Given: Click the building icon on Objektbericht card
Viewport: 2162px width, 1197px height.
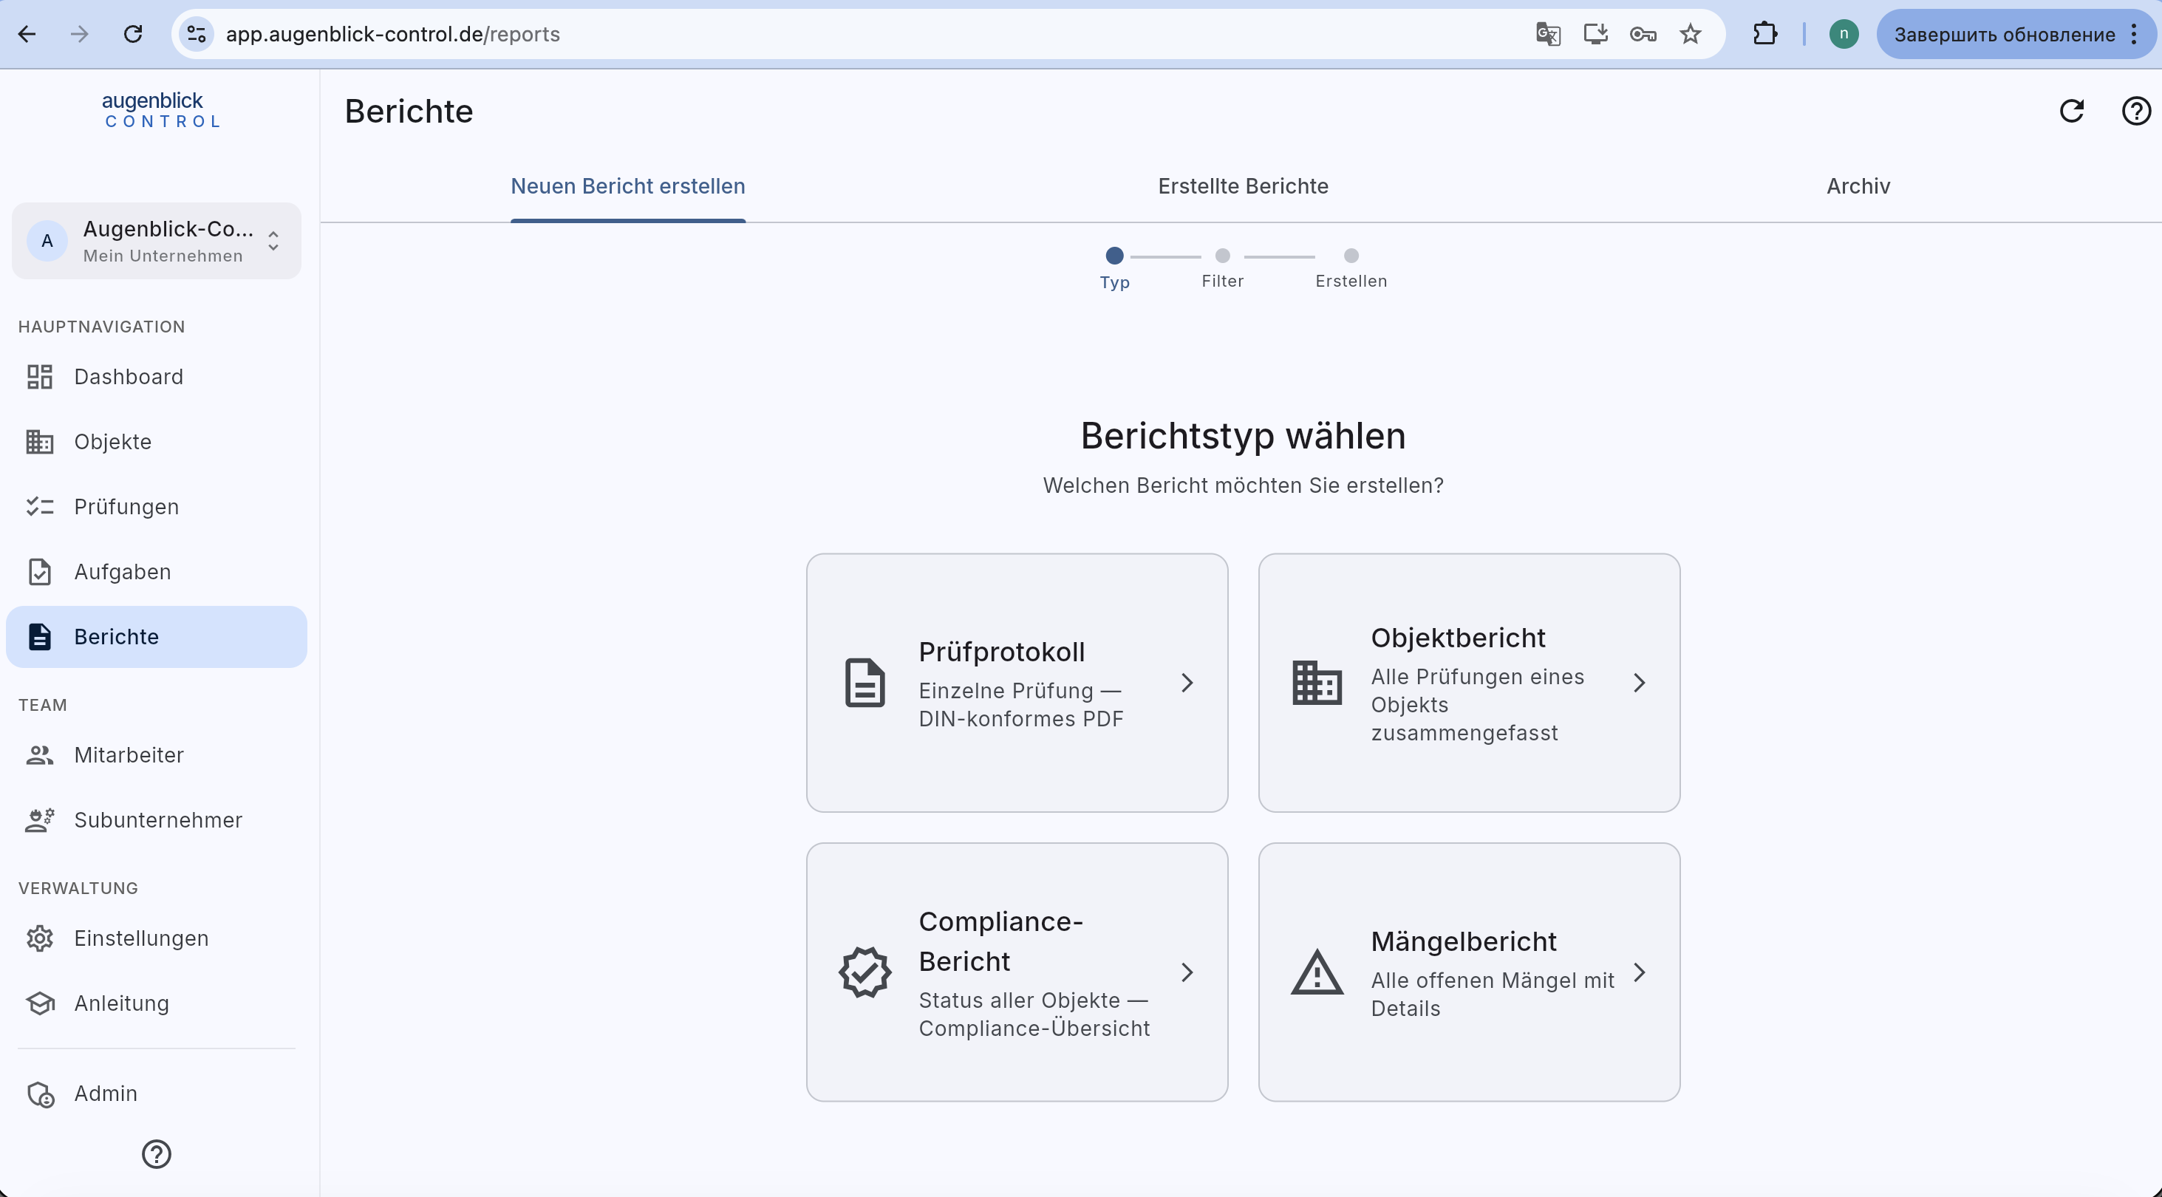Looking at the screenshot, I should tap(1317, 683).
